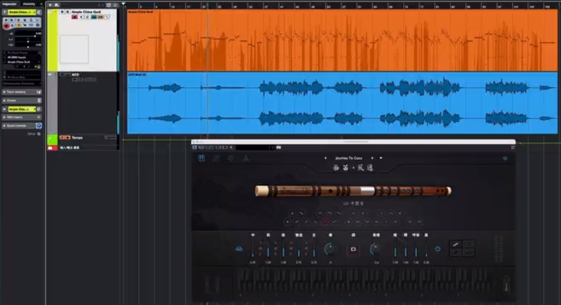
Task: Open the yellow Ample China track name dropdown in Inspector
Action: click(x=21, y=12)
